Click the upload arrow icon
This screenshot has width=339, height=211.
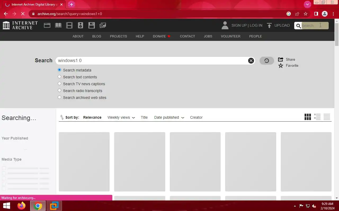[x=269, y=25]
